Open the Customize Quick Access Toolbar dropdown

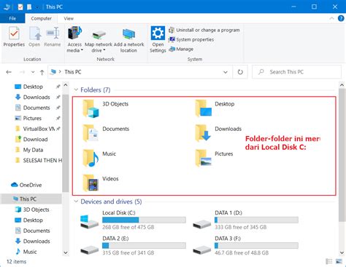[x=37, y=7]
